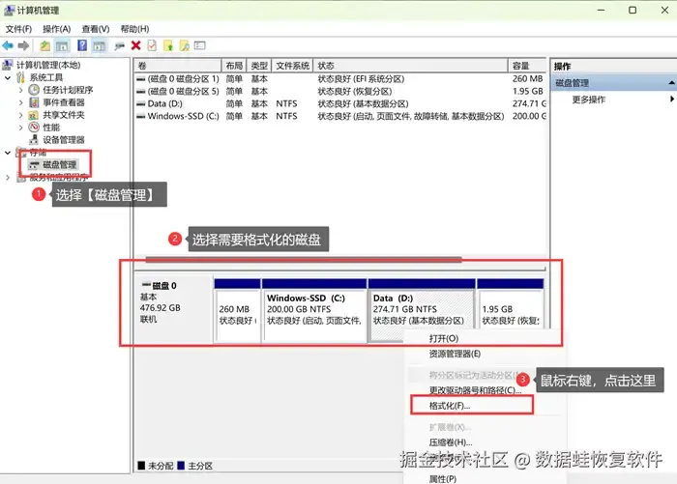The height and width of the screenshot is (484, 677).
Task: Click the red X delete icon
Action: tap(136, 45)
